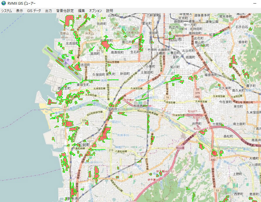Open the 説明 menu

pyautogui.click(x=109, y=11)
